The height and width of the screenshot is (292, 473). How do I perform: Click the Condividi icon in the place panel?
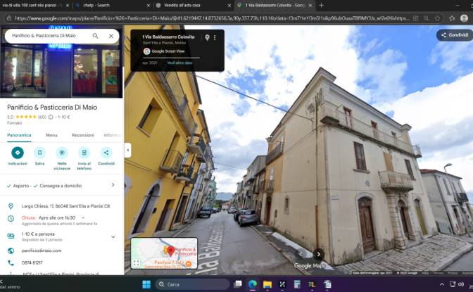(106, 153)
